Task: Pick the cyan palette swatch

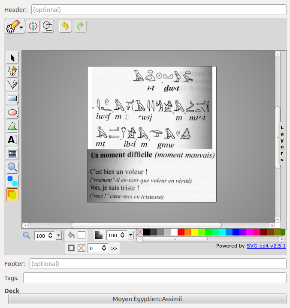Action: click(x=222, y=232)
